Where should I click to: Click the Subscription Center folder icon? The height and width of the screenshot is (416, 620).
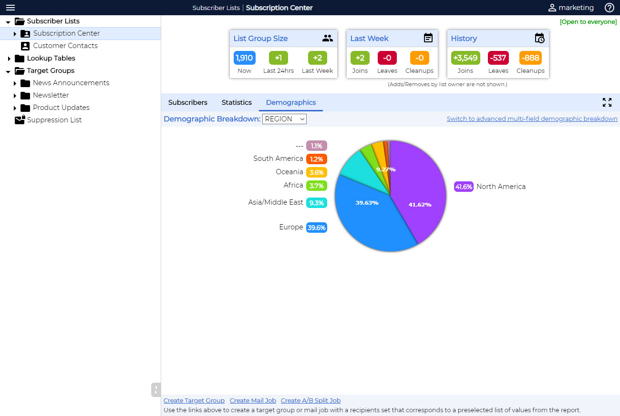coord(25,34)
